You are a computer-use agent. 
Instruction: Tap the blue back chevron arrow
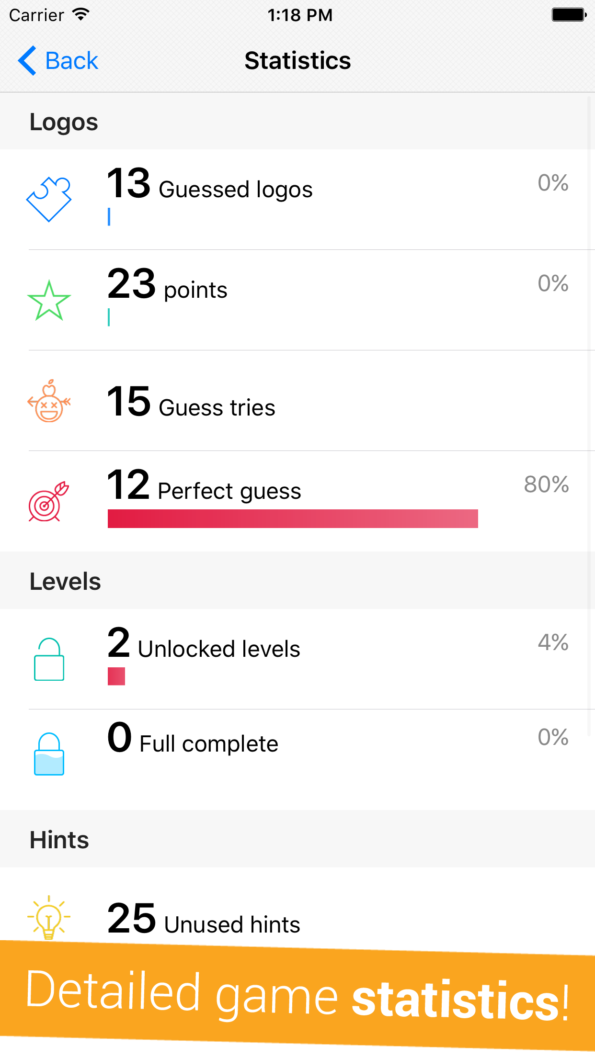[x=27, y=61]
